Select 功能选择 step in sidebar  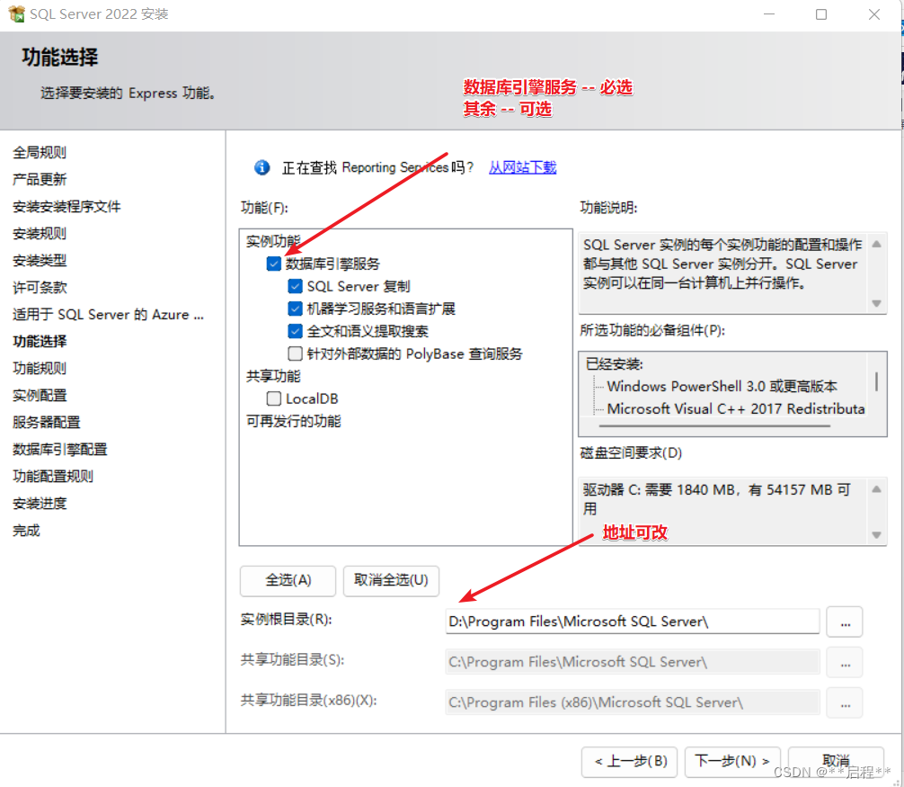(x=40, y=342)
